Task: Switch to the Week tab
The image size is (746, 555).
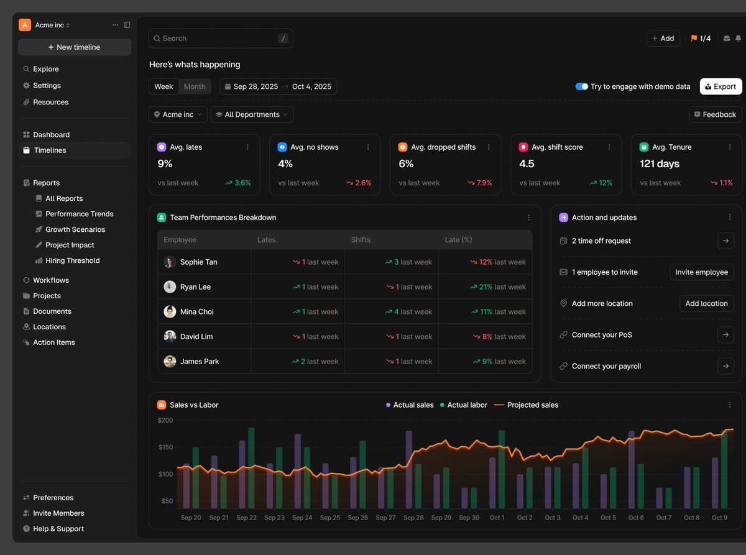Action: (163, 86)
